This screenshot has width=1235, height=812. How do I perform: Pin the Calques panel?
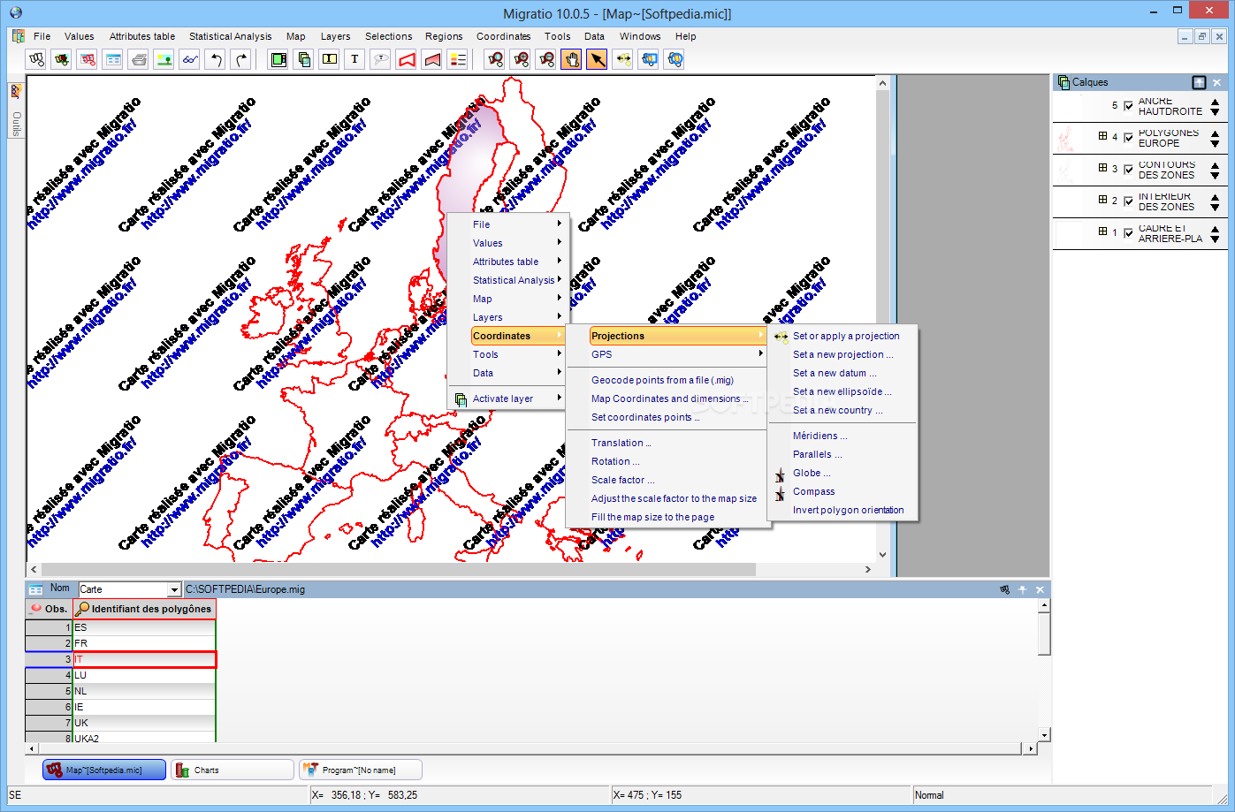(1199, 82)
